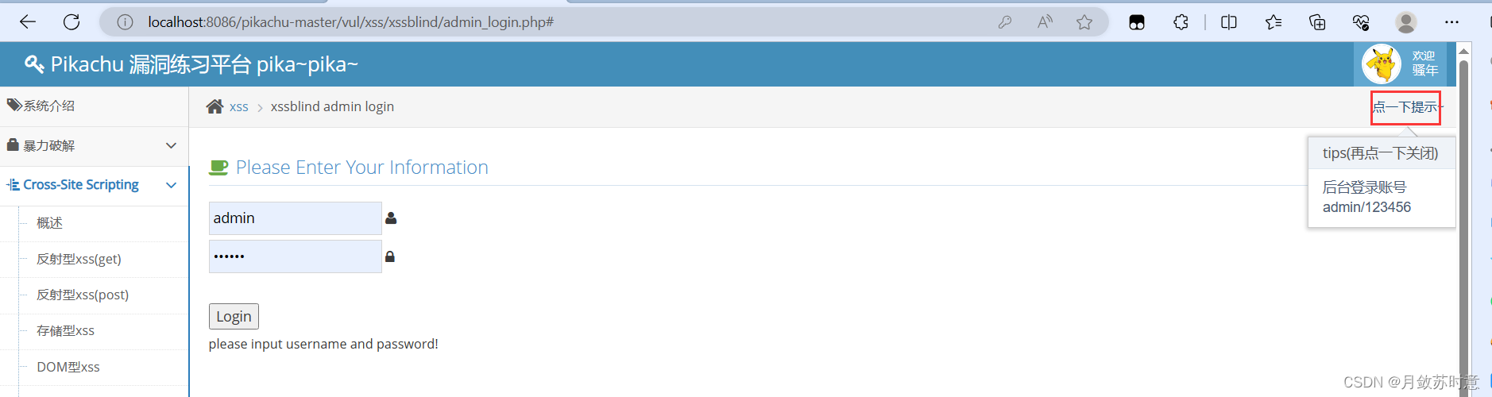This screenshot has width=1492, height=397.
Task: Add page to favorites star icon
Action: pos(1084,22)
